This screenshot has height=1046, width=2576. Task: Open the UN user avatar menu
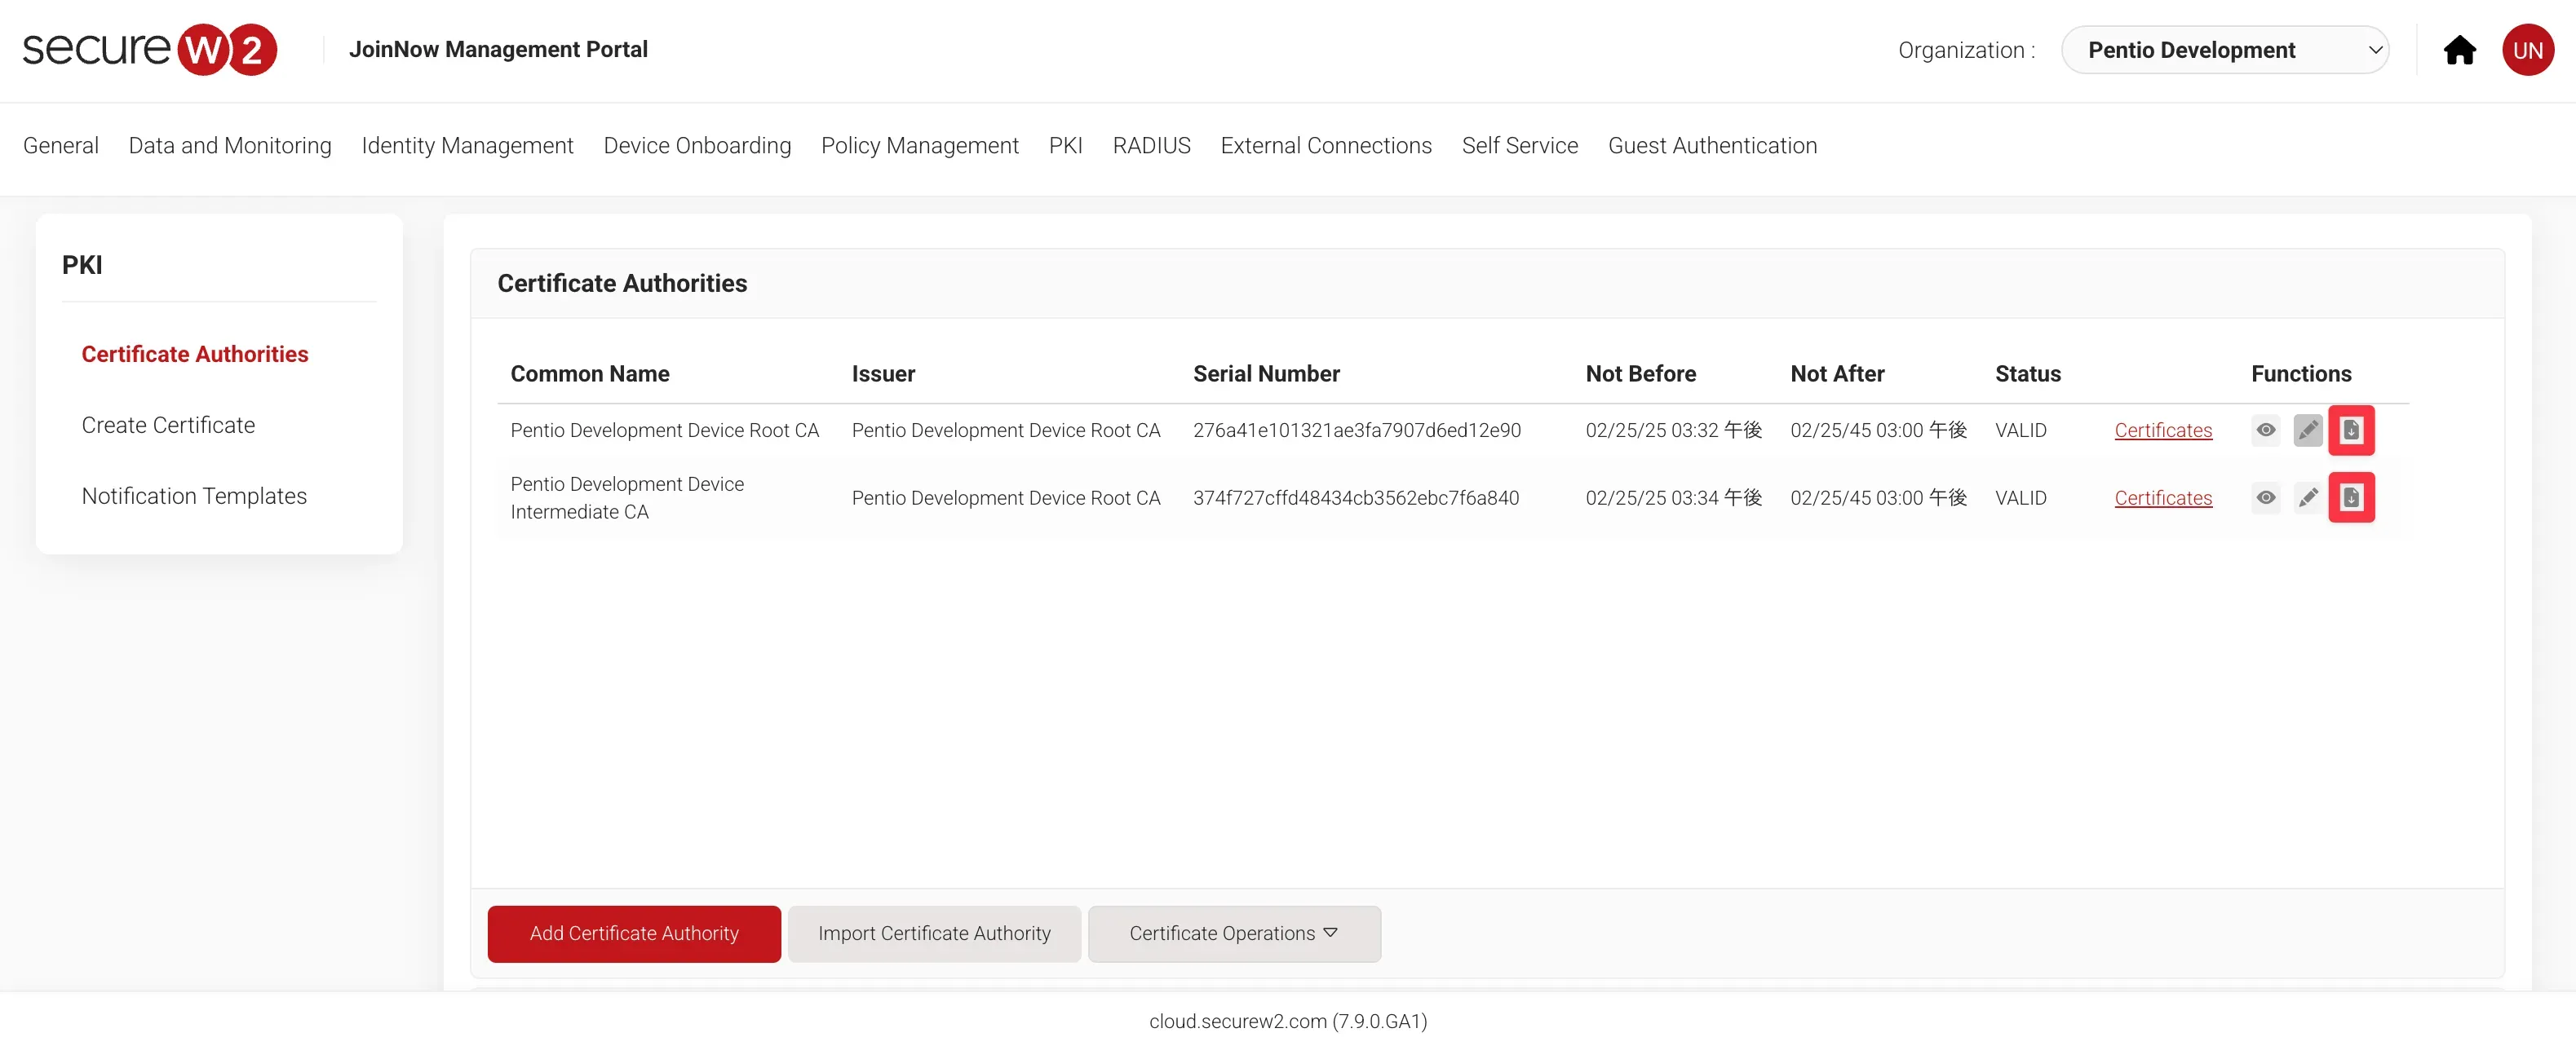pyautogui.click(x=2527, y=50)
